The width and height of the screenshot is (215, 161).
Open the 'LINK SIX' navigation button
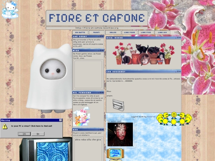pos(162,33)
